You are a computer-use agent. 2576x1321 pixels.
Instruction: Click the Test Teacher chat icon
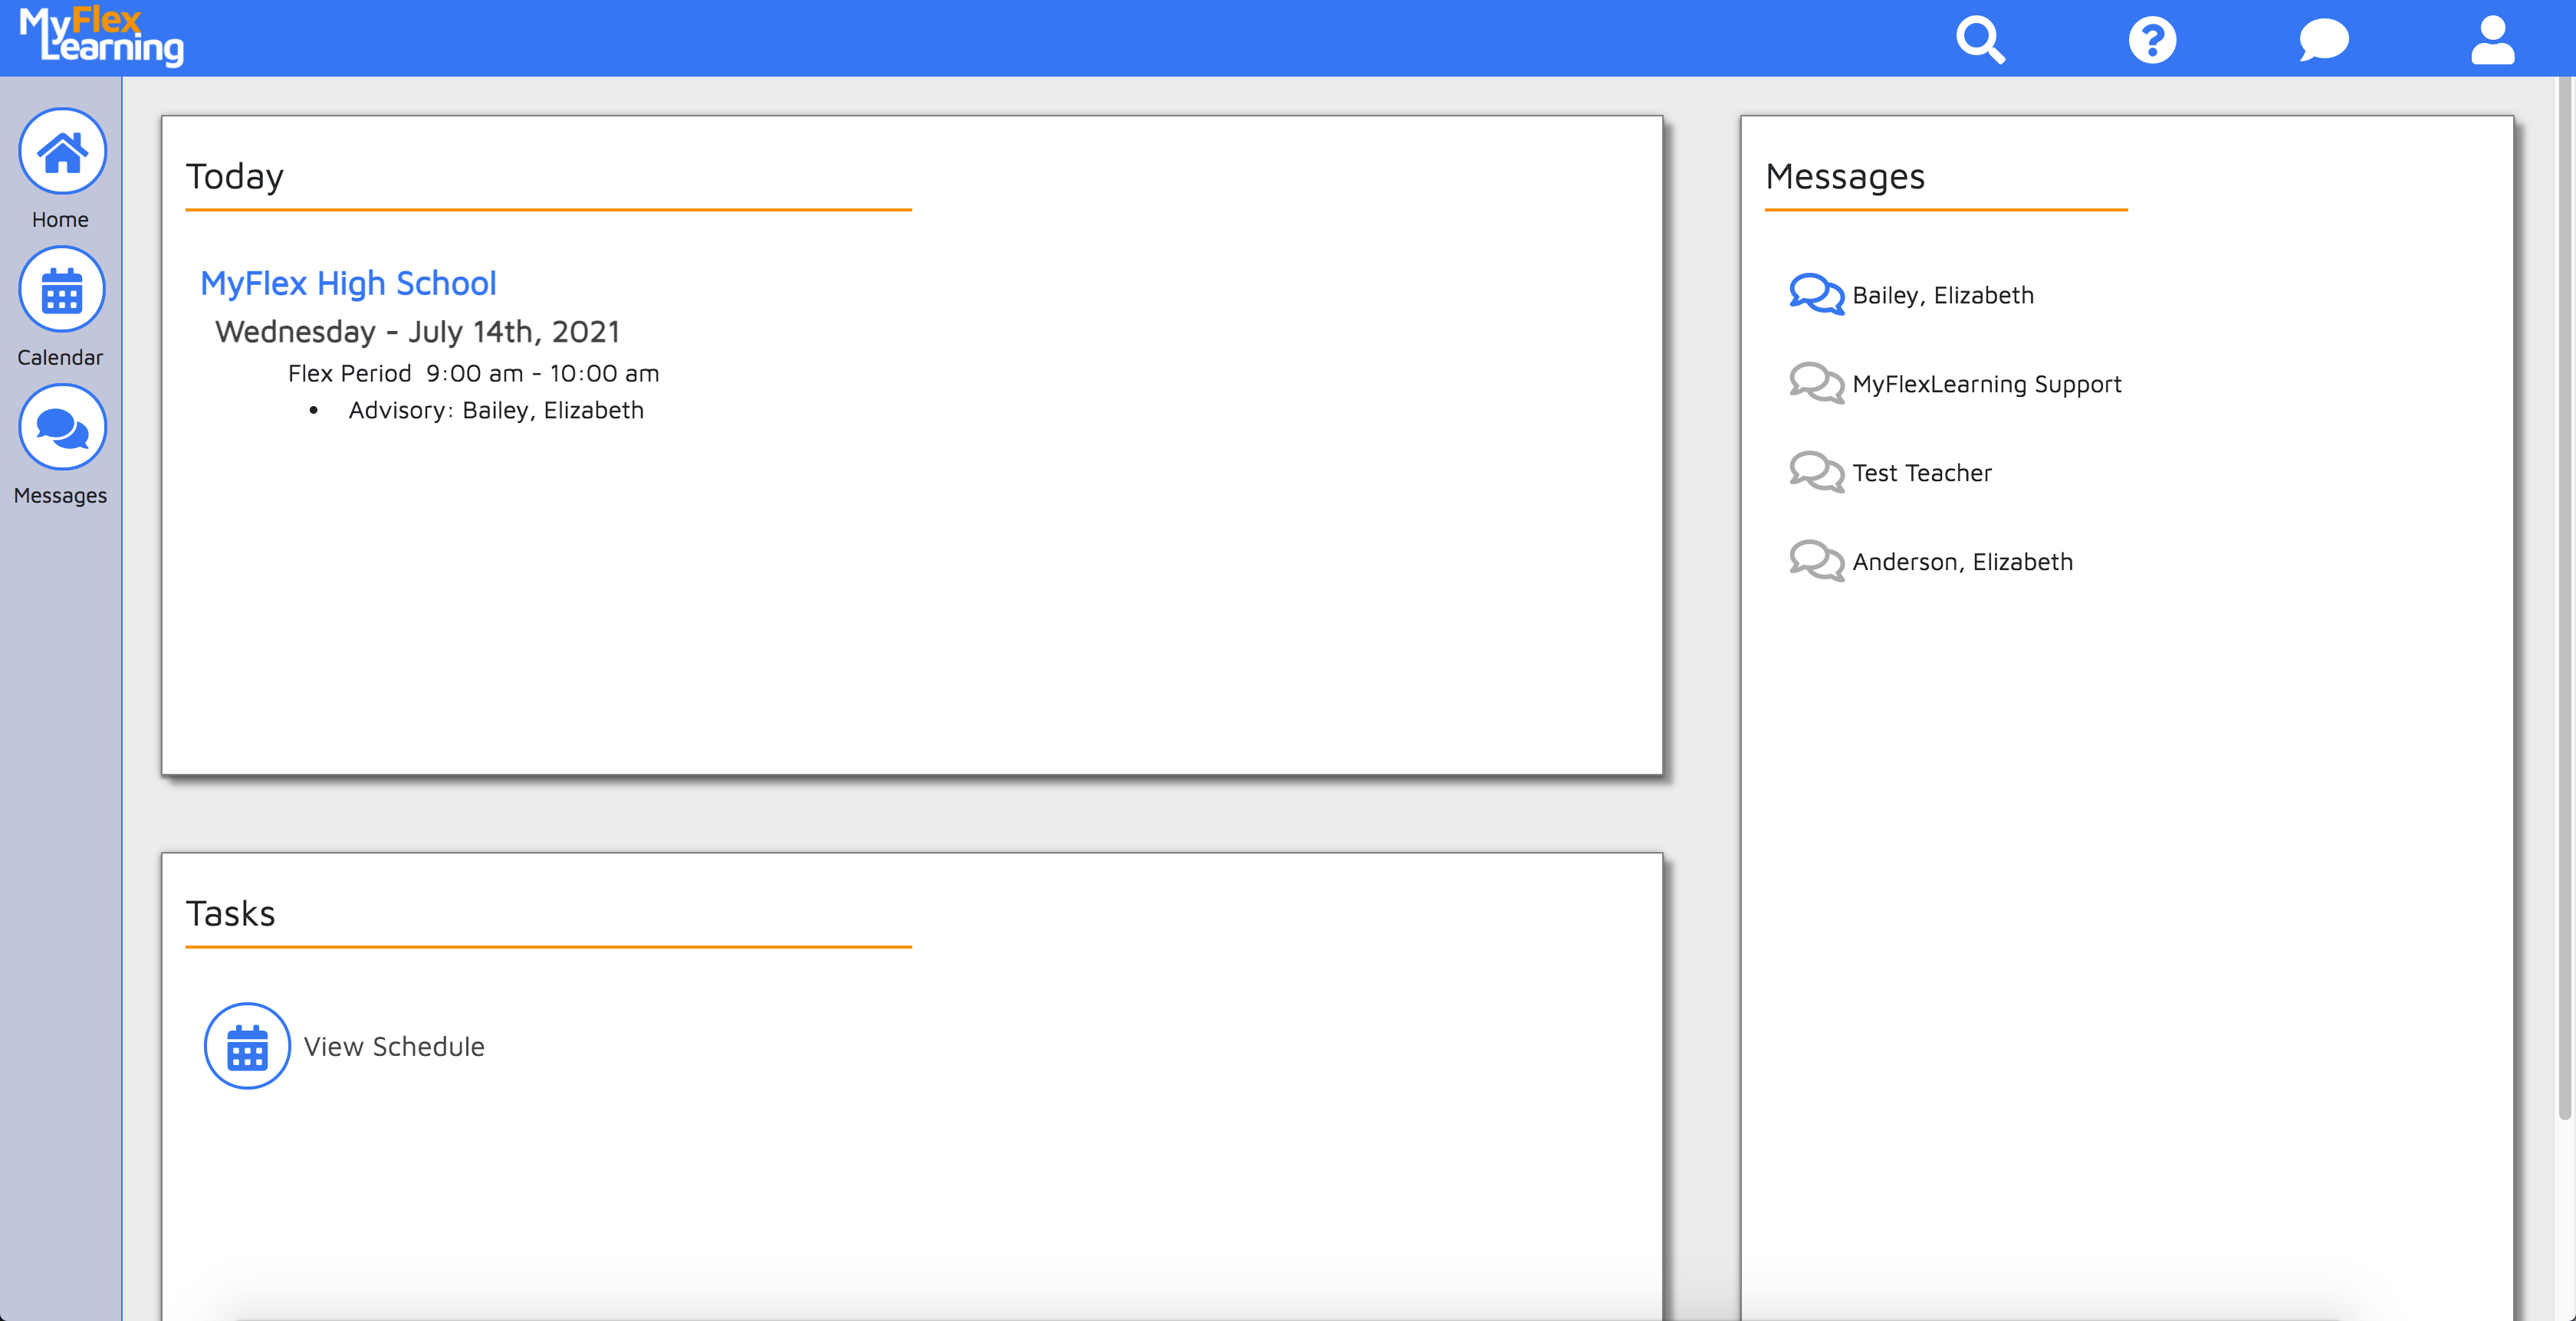[x=1816, y=472]
